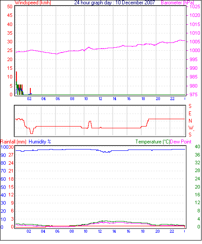Click the '24 hour graph day : 10 December 2007' title
Screen dimensions: 202x244
click(114, 3)
